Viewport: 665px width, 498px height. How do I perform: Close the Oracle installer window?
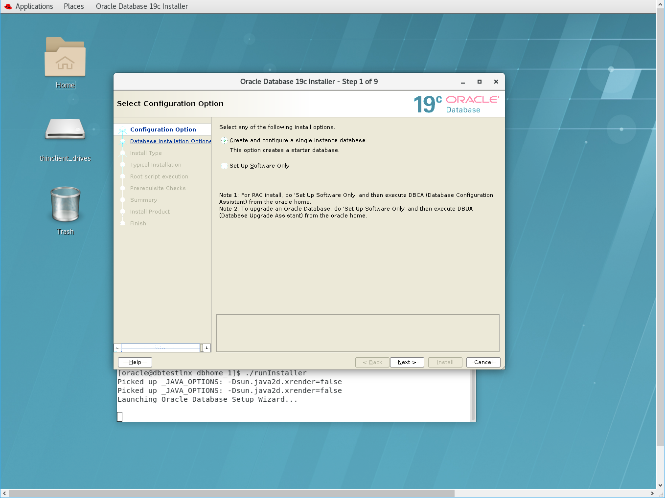(496, 82)
